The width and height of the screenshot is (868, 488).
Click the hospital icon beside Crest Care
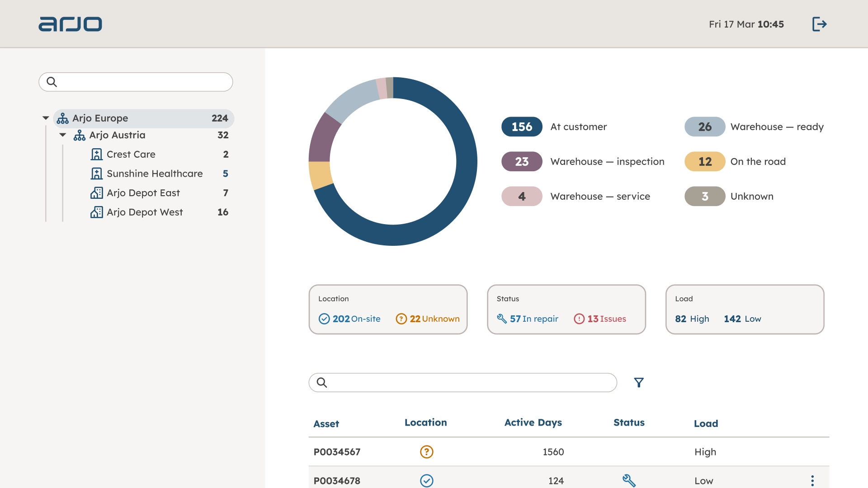(x=96, y=154)
